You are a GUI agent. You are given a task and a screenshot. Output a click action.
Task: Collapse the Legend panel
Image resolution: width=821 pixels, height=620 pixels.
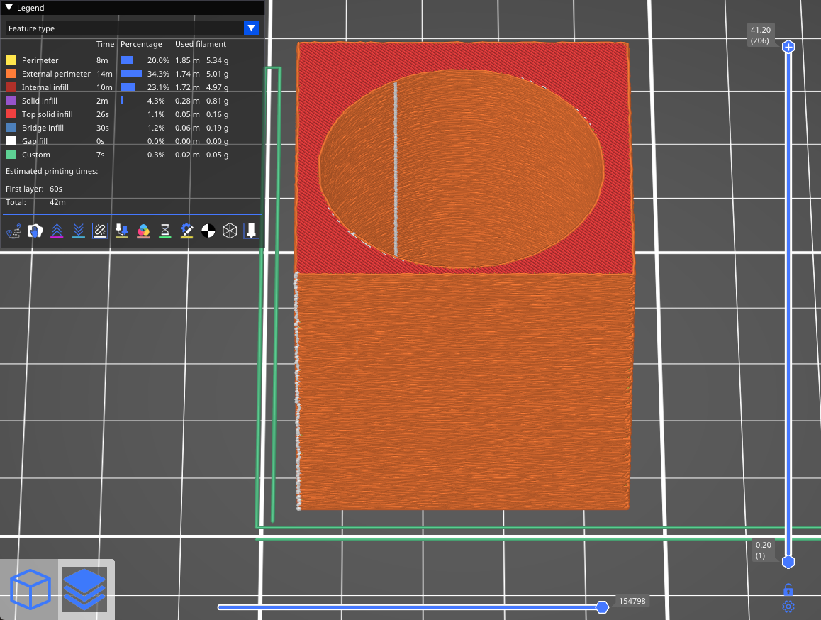coord(9,8)
